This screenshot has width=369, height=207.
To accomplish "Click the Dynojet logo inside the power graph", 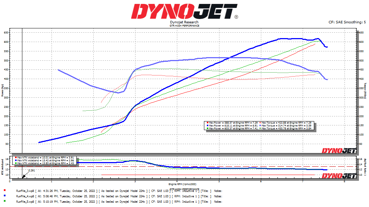I will point(339,151).
